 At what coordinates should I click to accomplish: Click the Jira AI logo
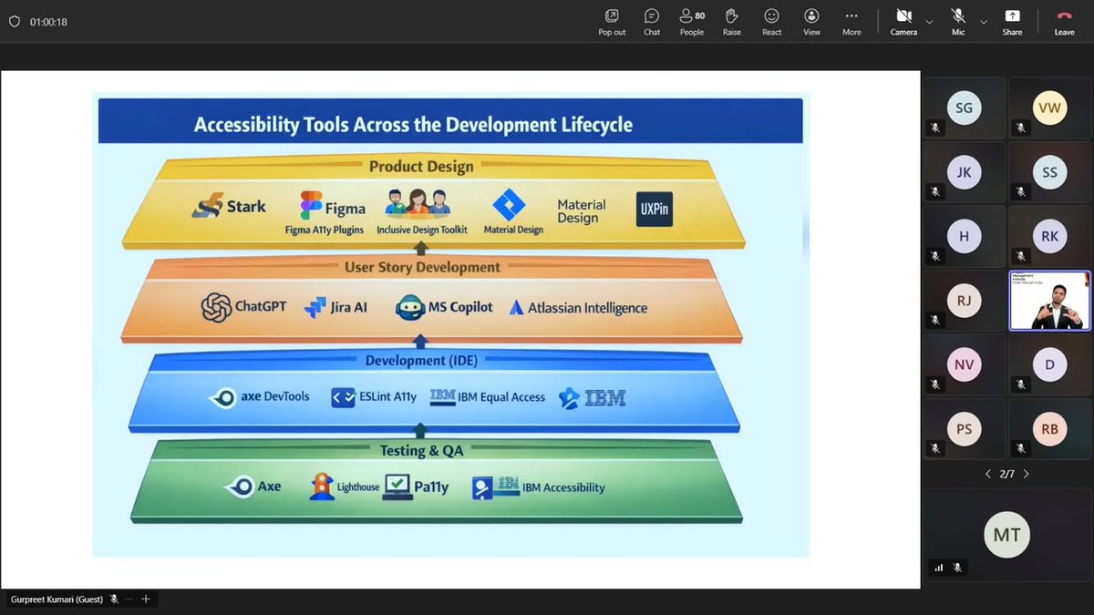336,307
